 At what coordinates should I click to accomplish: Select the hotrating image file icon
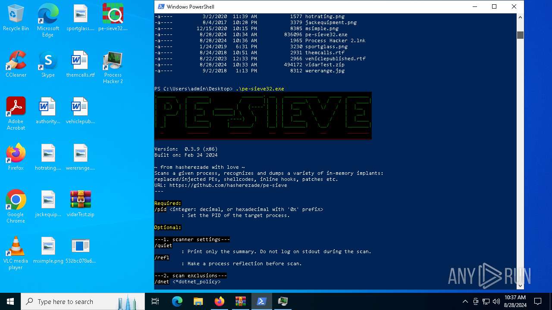[x=48, y=157]
